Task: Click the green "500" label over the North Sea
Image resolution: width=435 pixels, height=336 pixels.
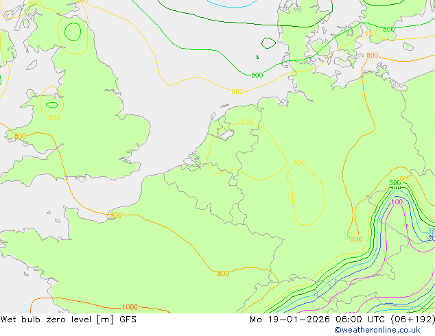Action: point(257,75)
